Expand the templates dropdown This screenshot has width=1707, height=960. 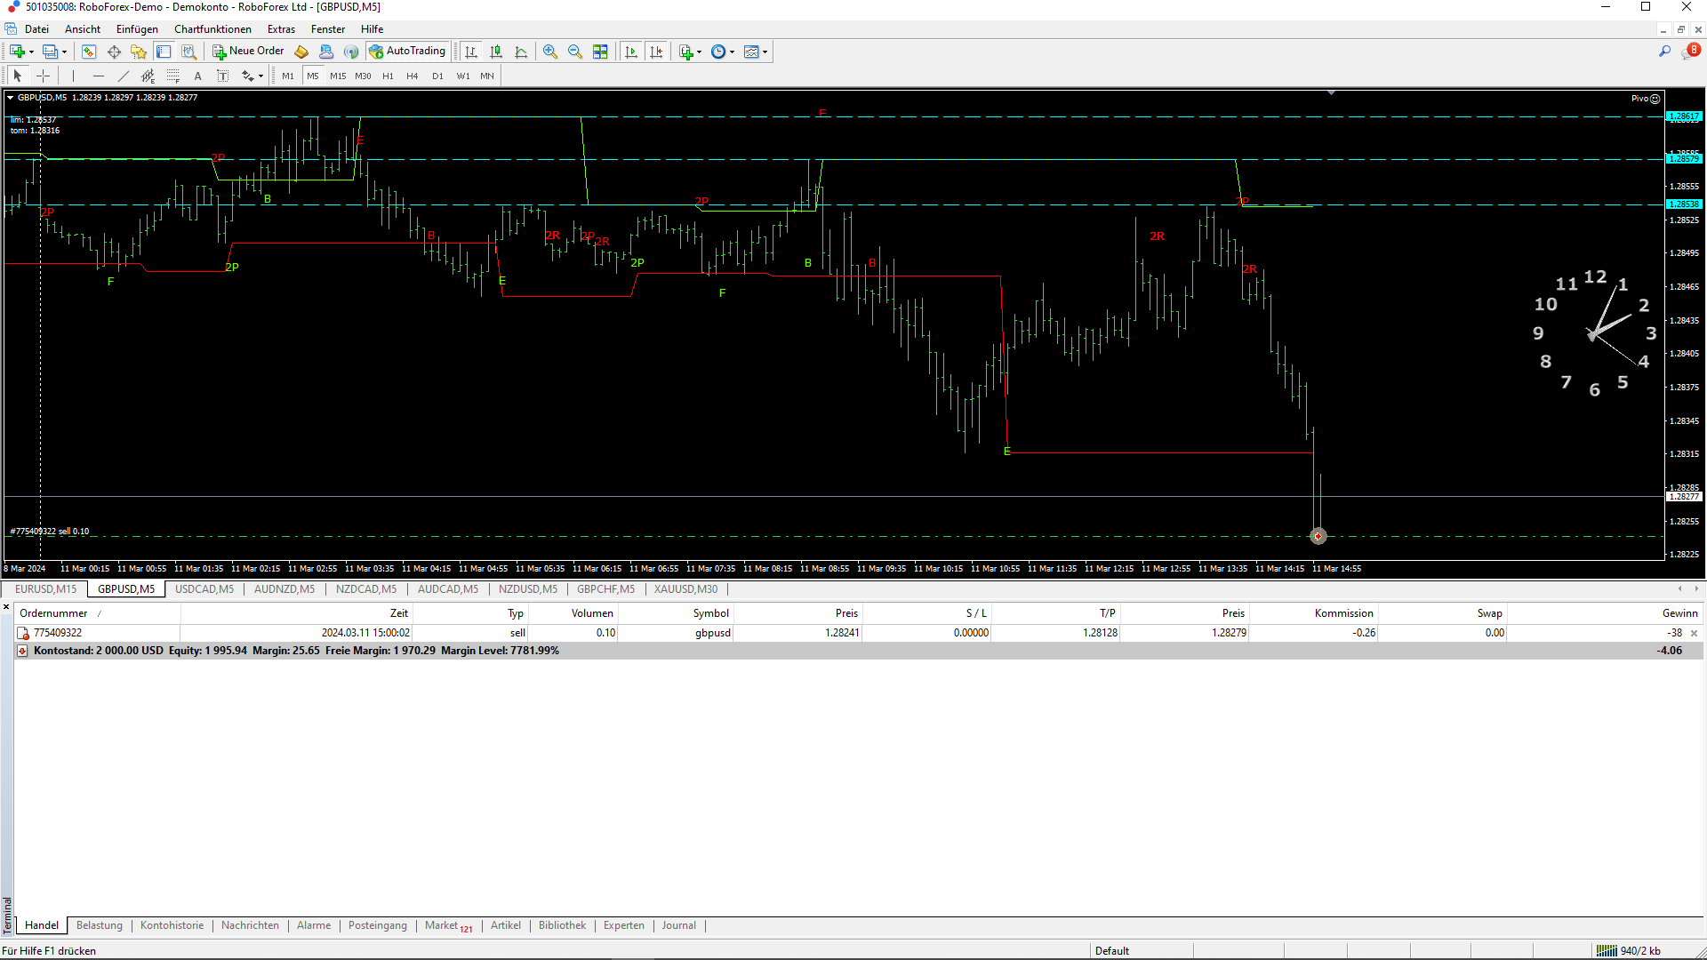756,52
